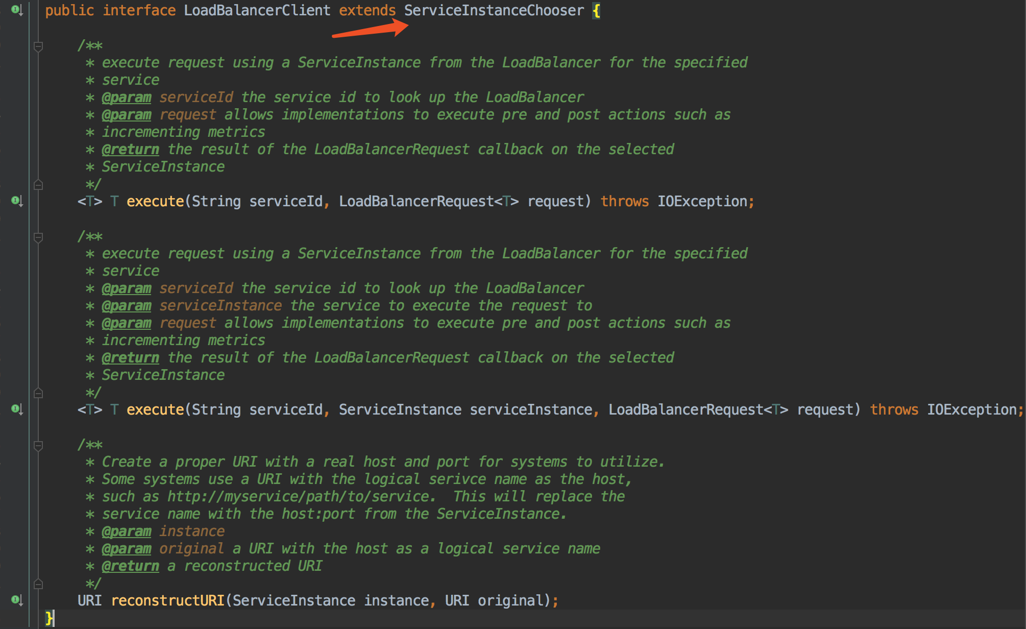Fold the reconstructURI Javadoc at its closing marker
This screenshot has height=629, width=1026.
(x=38, y=584)
